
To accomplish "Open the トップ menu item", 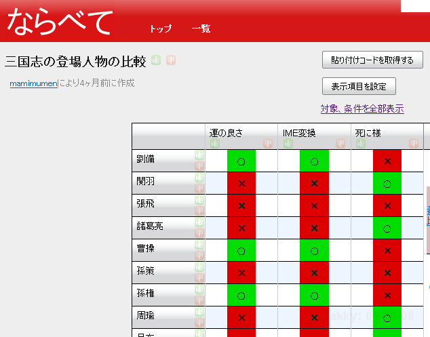I will pyautogui.click(x=161, y=28).
